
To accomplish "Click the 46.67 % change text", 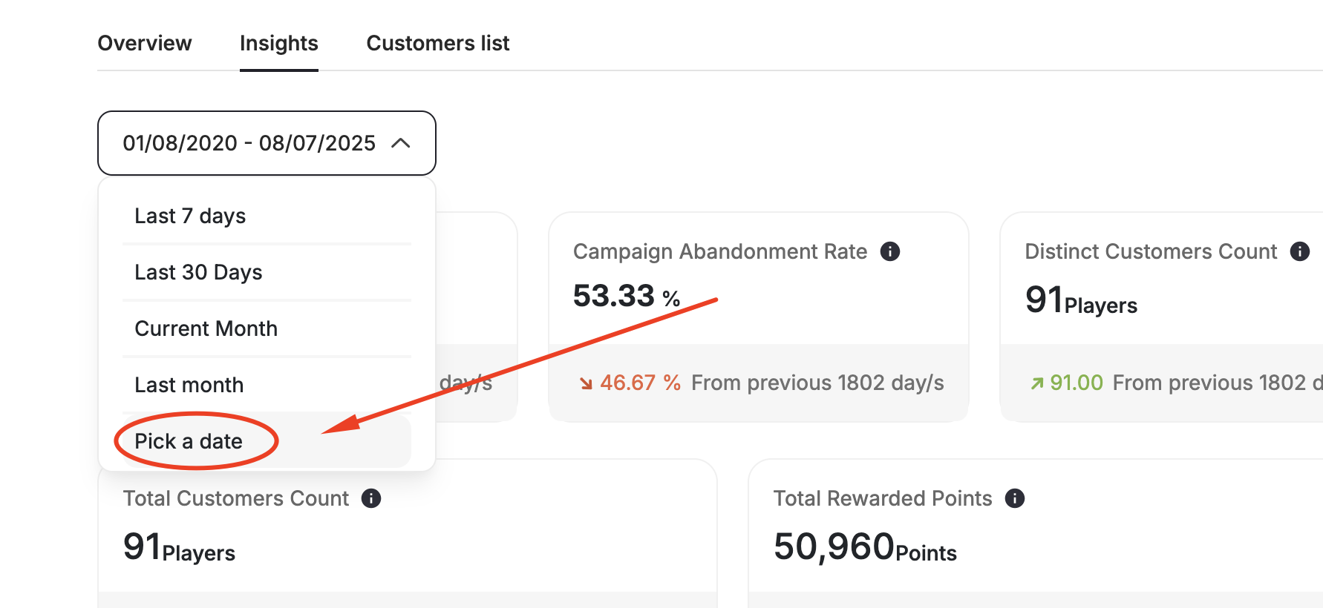I will 640,383.
